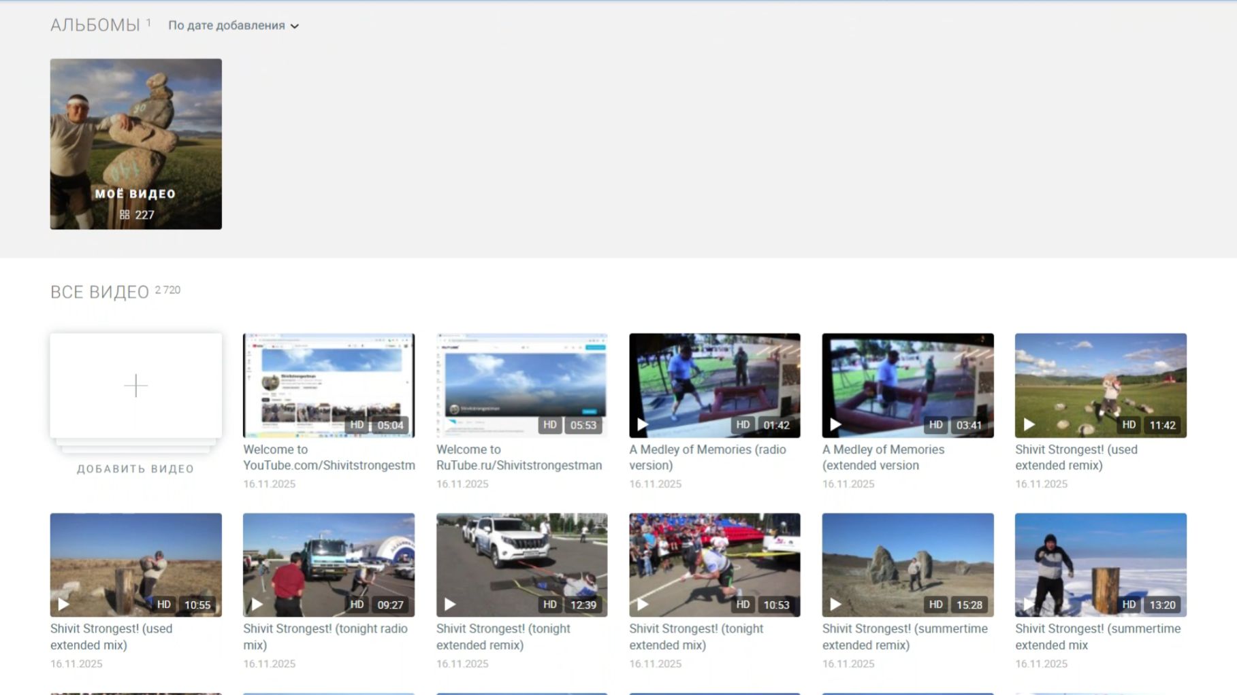
Task: Click the HD badge on the RuTube welcome video
Action: 550,425
